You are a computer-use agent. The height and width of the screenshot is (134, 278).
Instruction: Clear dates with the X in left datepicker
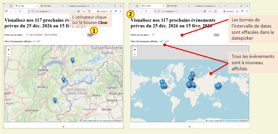[82, 35]
